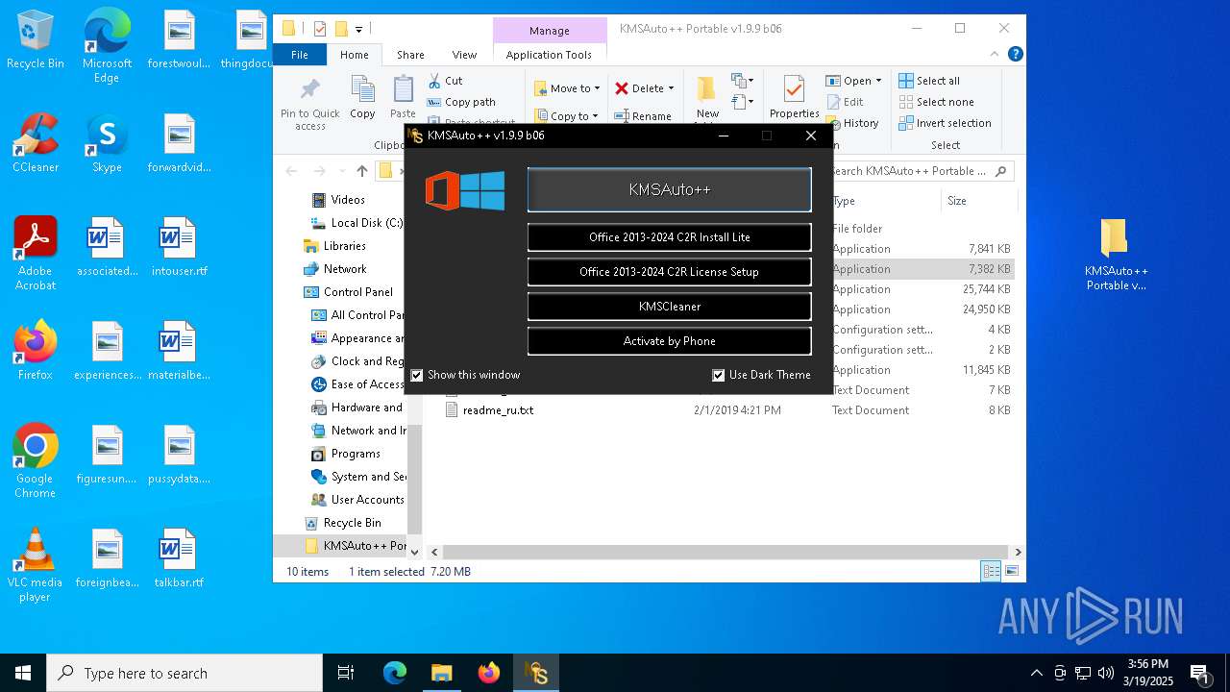Click Copy path in the ribbon
This screenshot has height=692, width=1230.
pos(462,102)
